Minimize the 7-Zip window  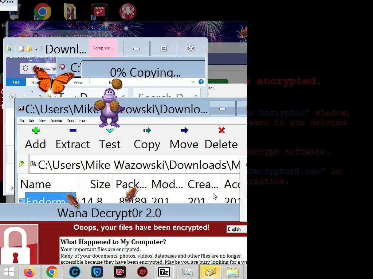click(x=222, y=109)
